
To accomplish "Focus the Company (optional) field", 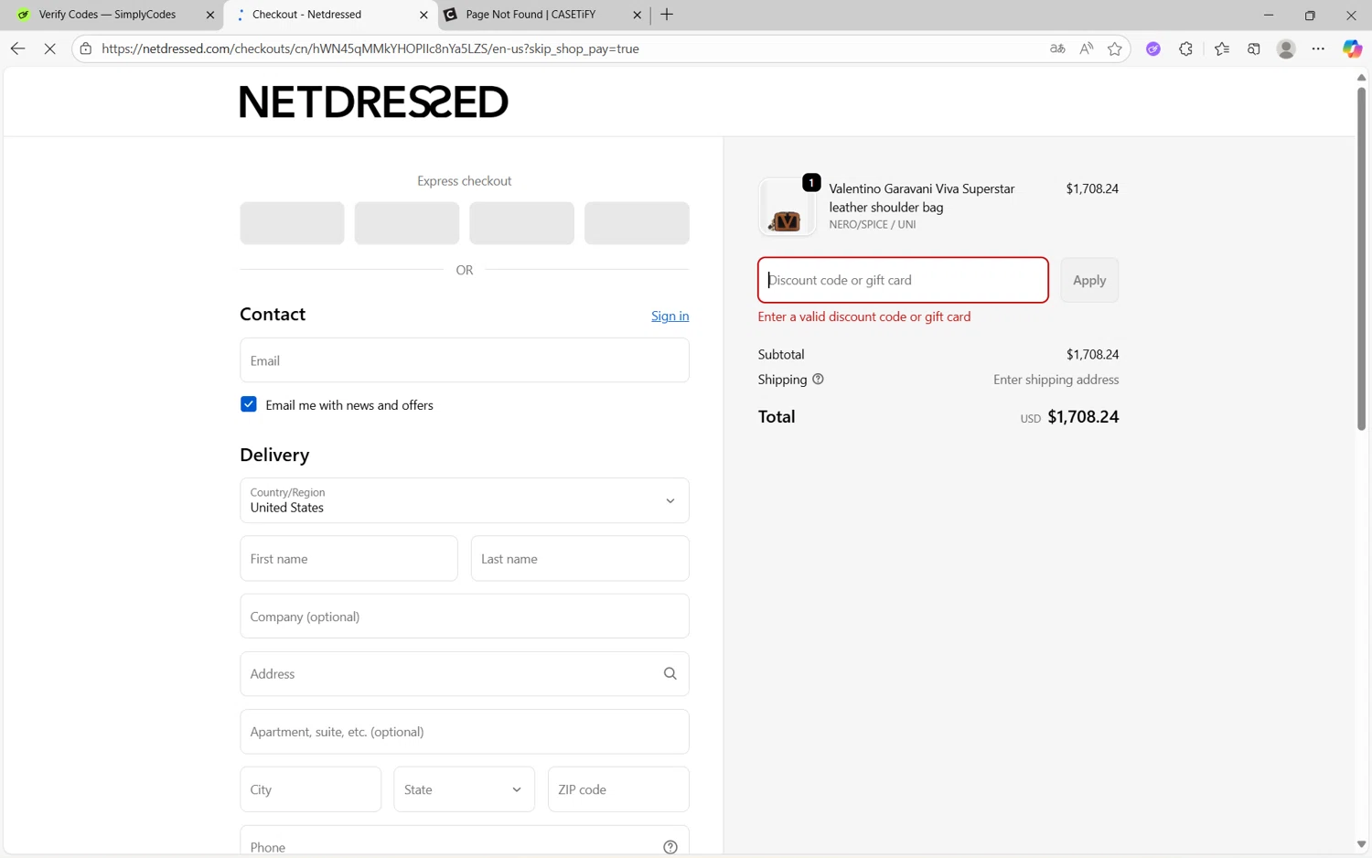I will [465, 617].
